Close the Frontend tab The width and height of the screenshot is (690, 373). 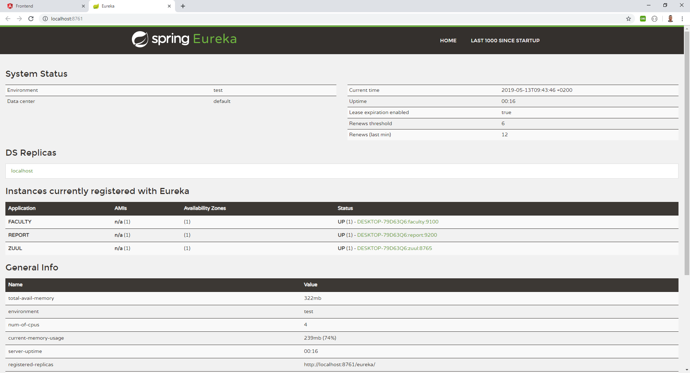pos(83,6)
